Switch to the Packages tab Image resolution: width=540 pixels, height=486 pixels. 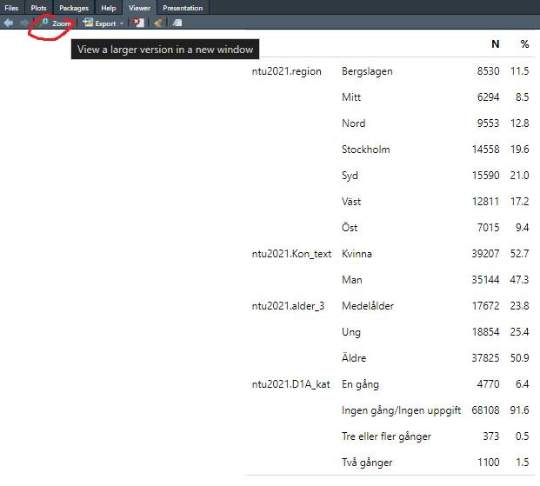click(74, 8)
